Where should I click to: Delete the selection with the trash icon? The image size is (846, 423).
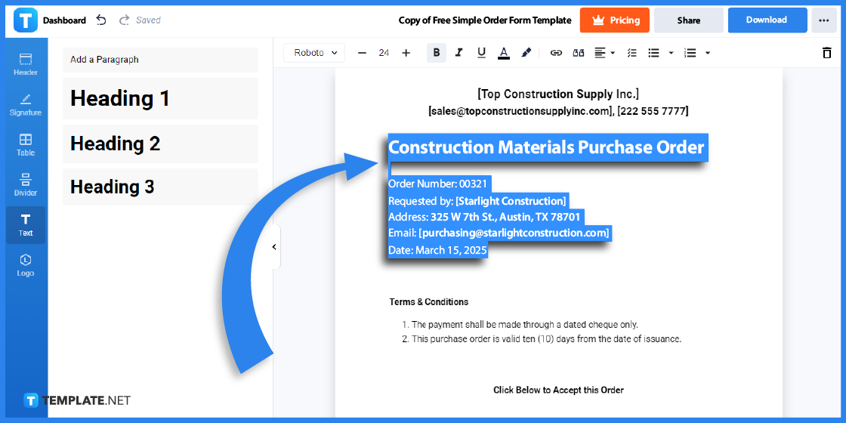pos(826,53)
